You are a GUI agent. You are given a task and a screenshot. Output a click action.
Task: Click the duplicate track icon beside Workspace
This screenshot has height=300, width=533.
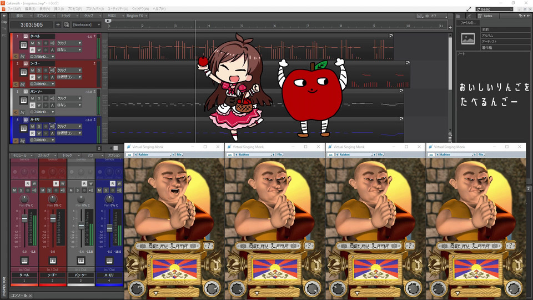coord(67,25)
